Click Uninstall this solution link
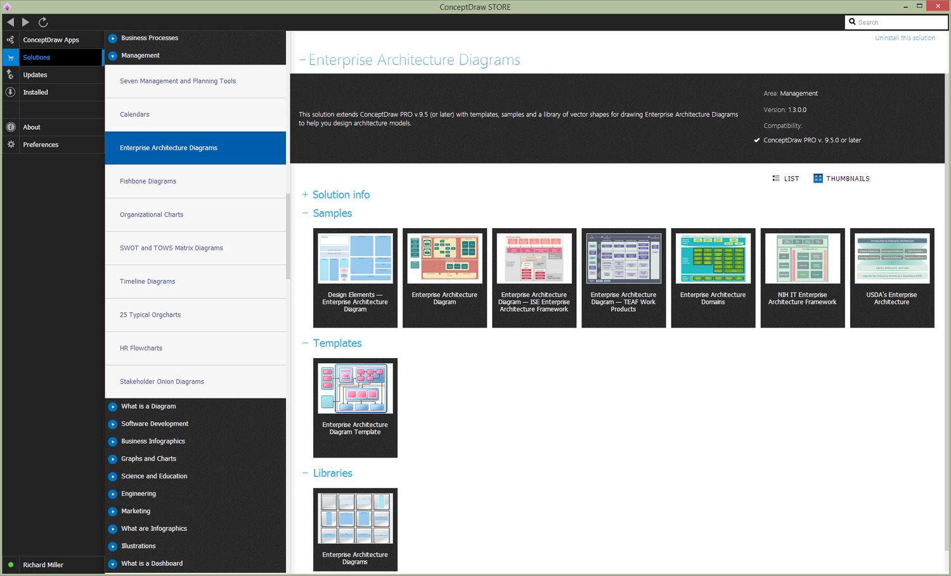This screenshot has width=951, height=576. (905, 38)
